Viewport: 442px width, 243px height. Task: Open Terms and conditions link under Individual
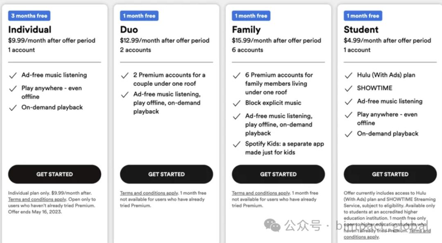(x=37, y=199)
